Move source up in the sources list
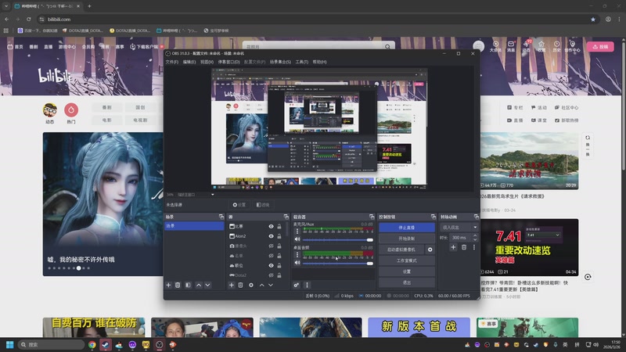This screenshot has width=626, height=352. (x=262, y=285)
